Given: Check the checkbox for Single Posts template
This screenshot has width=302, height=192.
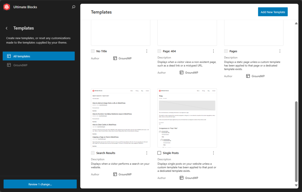Looking at the screenshot, I should pos(159,153).
